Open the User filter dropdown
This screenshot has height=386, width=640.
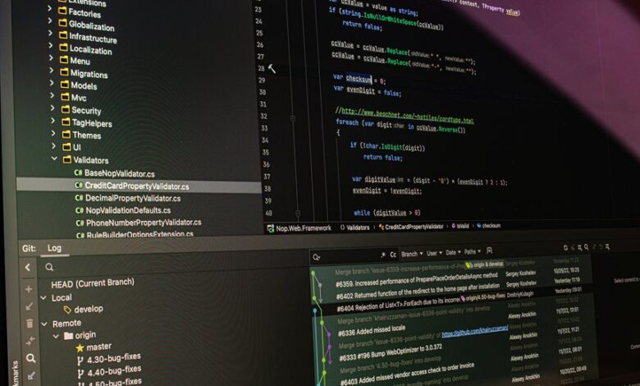pos(433,253)
